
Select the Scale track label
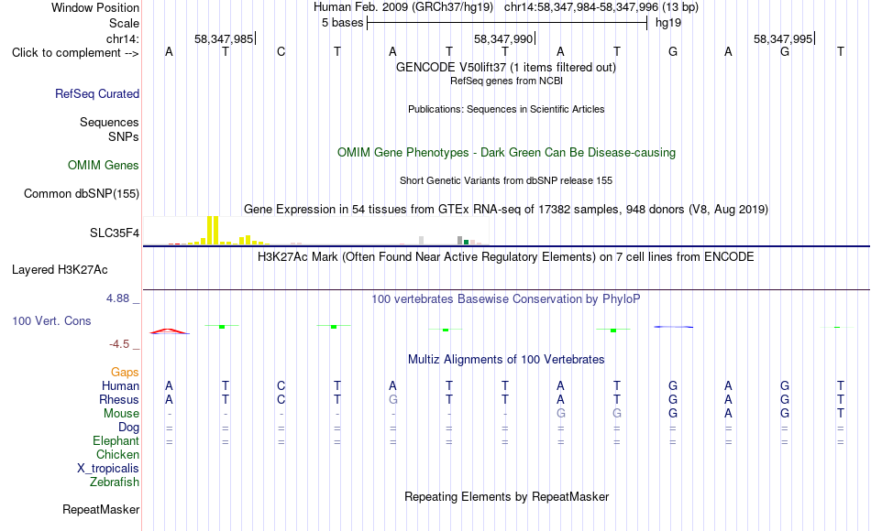(x=124, y=23)
